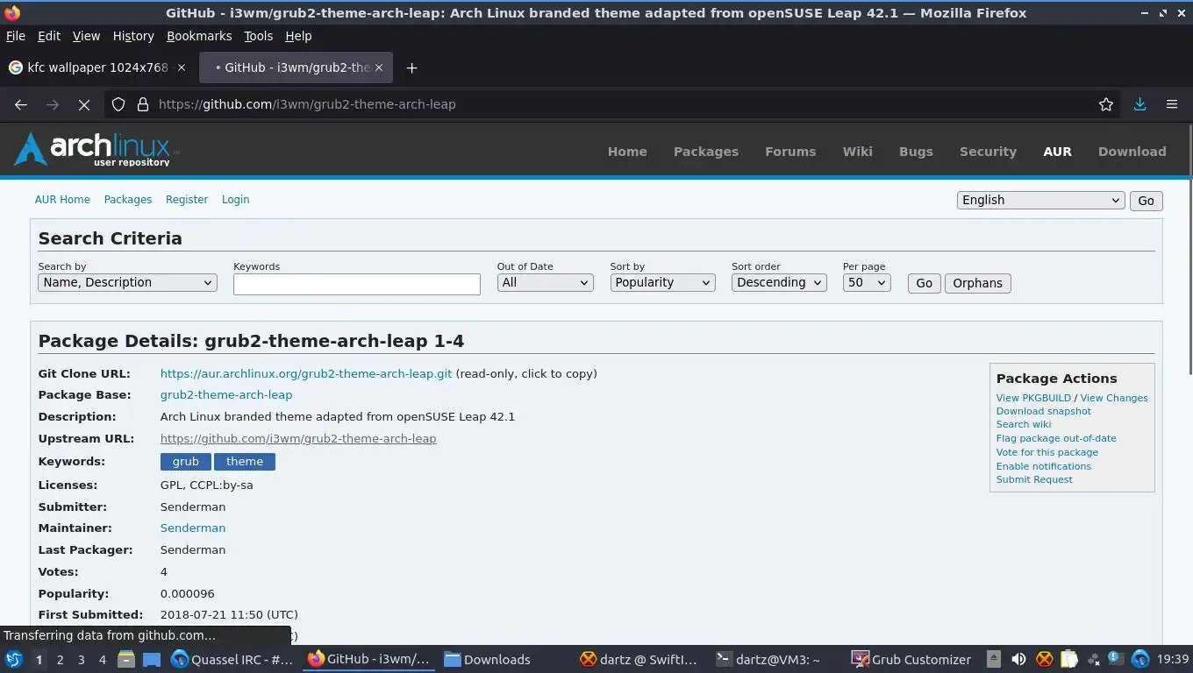
Task: Expand the Out of Date dropdown
Action: pos(545,282)
